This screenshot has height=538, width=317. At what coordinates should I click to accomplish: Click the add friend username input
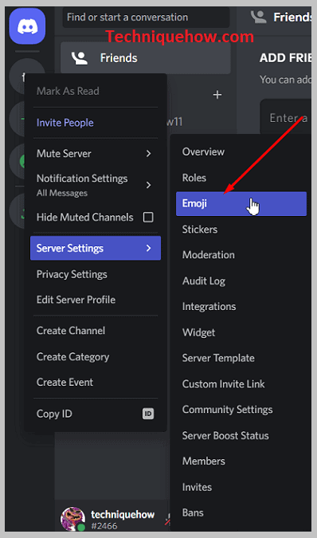[x=286, y=117]
